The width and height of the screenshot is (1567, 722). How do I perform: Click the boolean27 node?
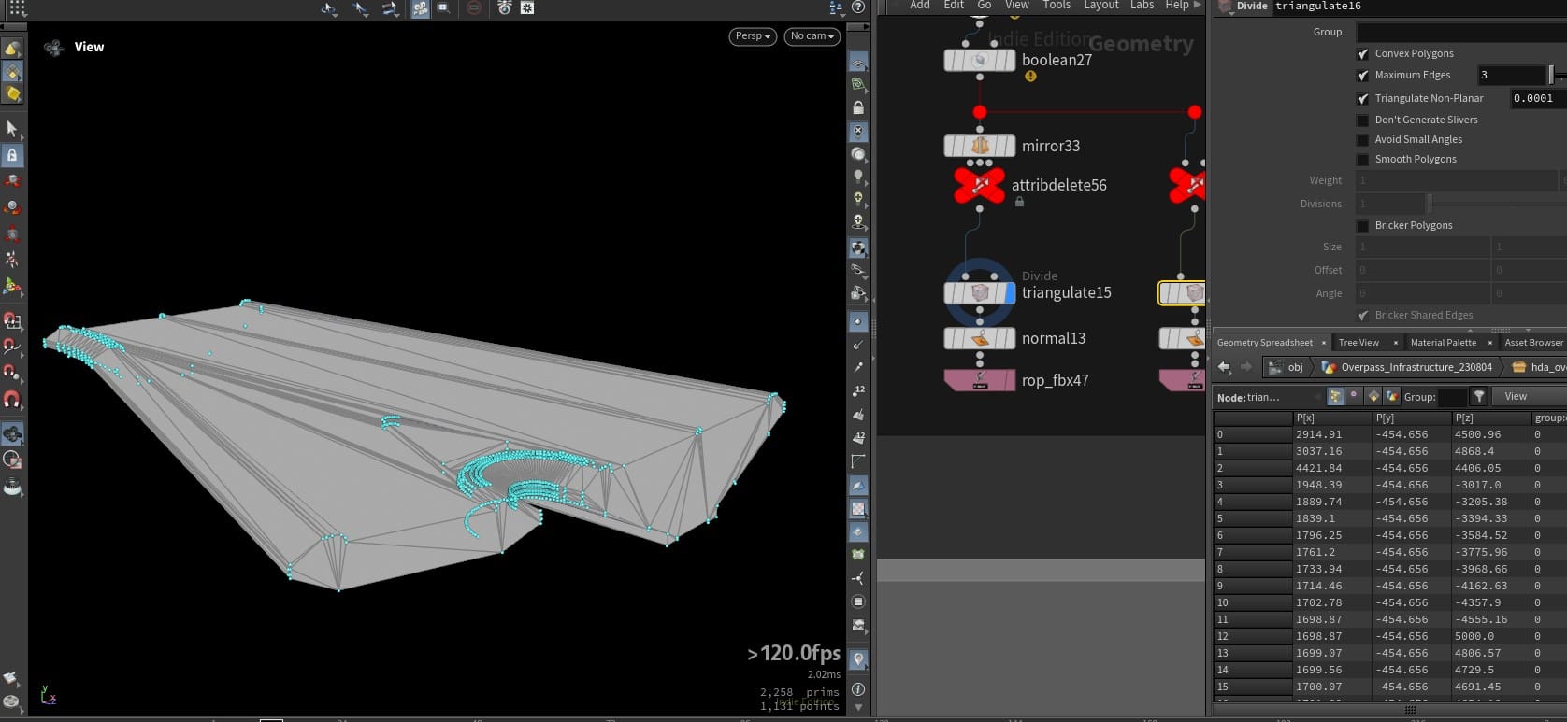[x=980, y=60]
